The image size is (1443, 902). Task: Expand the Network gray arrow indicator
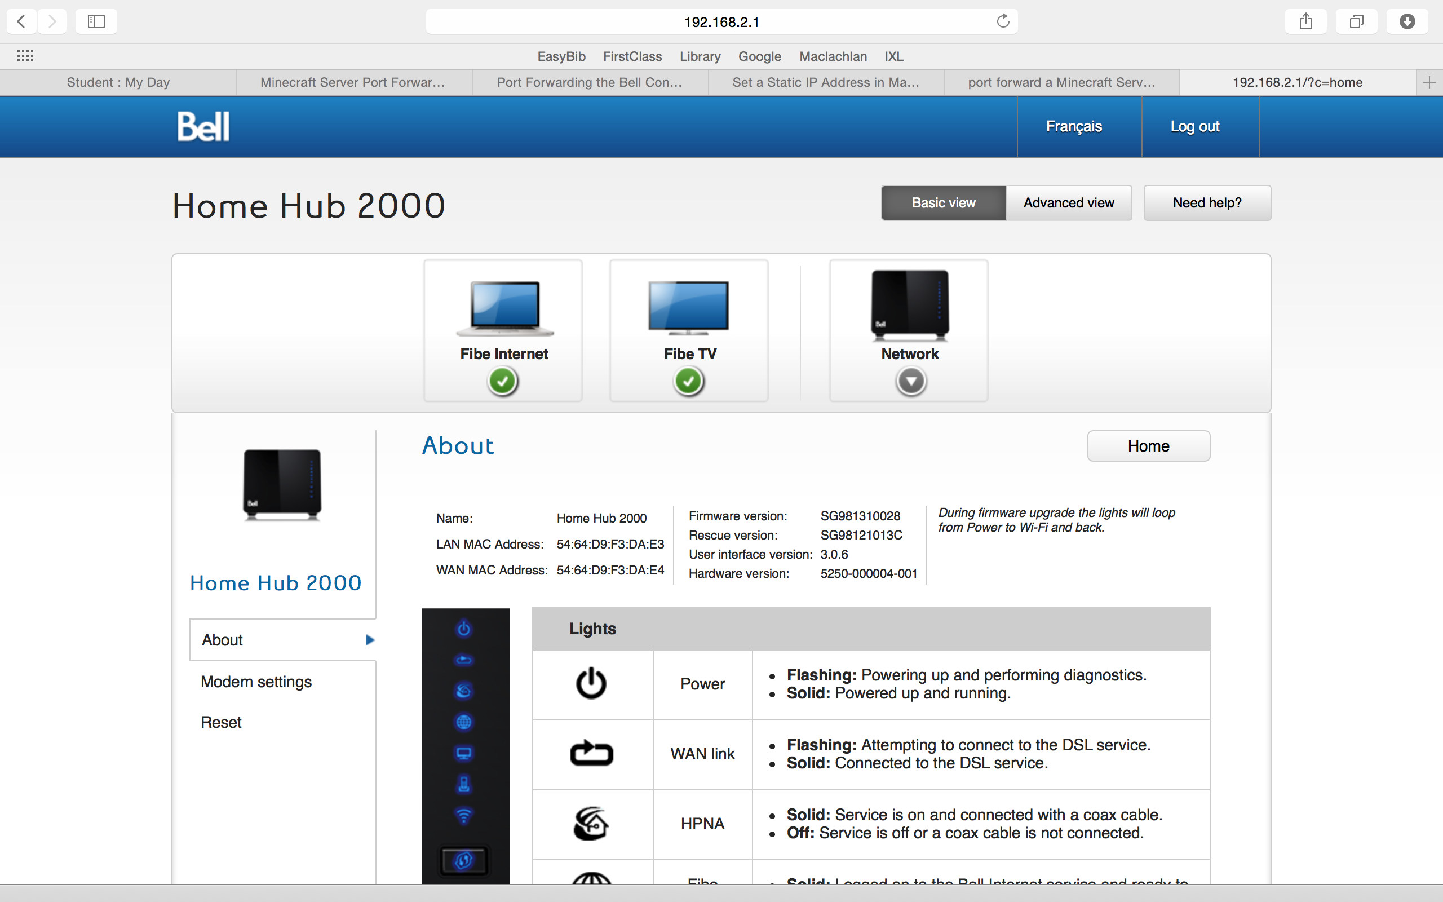click(x=910, y=381)
